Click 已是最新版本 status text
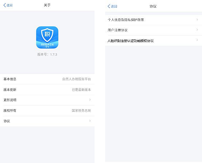202x163 pixels. [x=81, y=90]
